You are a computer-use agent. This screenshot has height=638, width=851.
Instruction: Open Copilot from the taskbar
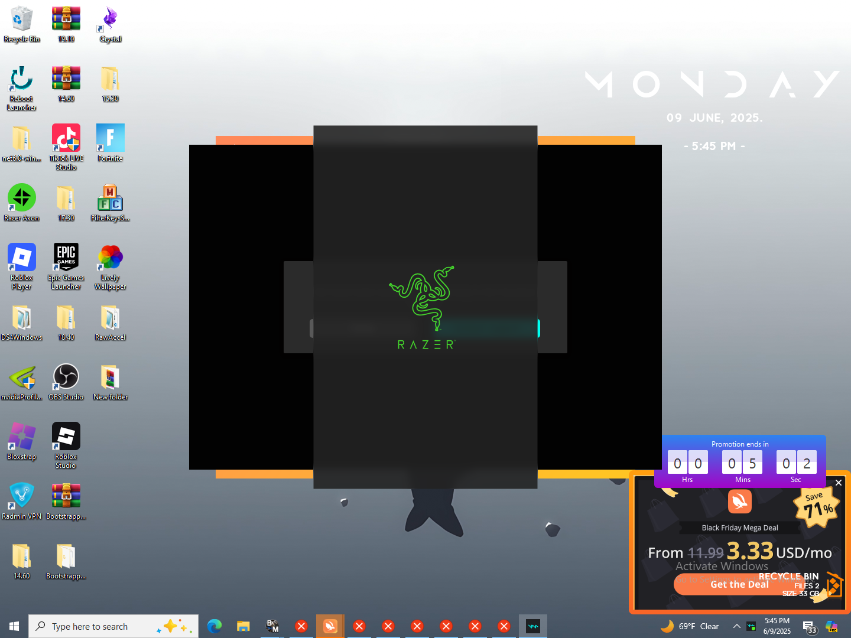(831, 626)
